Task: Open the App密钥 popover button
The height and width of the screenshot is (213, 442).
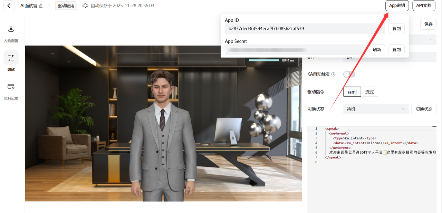Action: tap(397, 6)
